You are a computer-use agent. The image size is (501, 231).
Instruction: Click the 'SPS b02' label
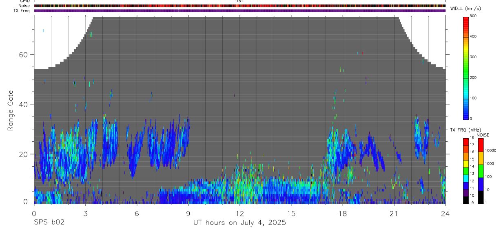[49, 223]
